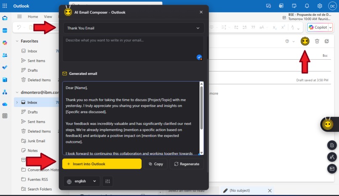Open Drafts under Favorites
Screen dimensions: 339x196
[x=32, y=70]
